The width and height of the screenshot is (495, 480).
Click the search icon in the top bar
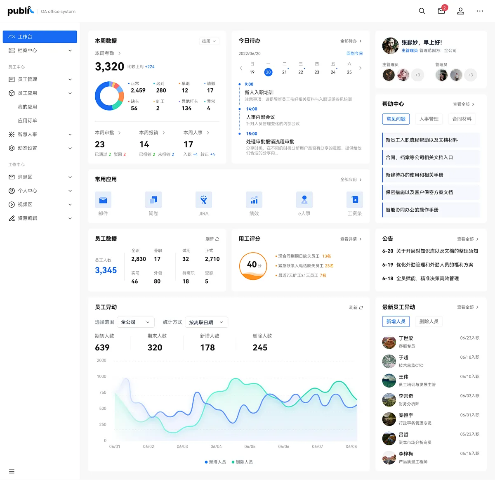pos(422,11)
